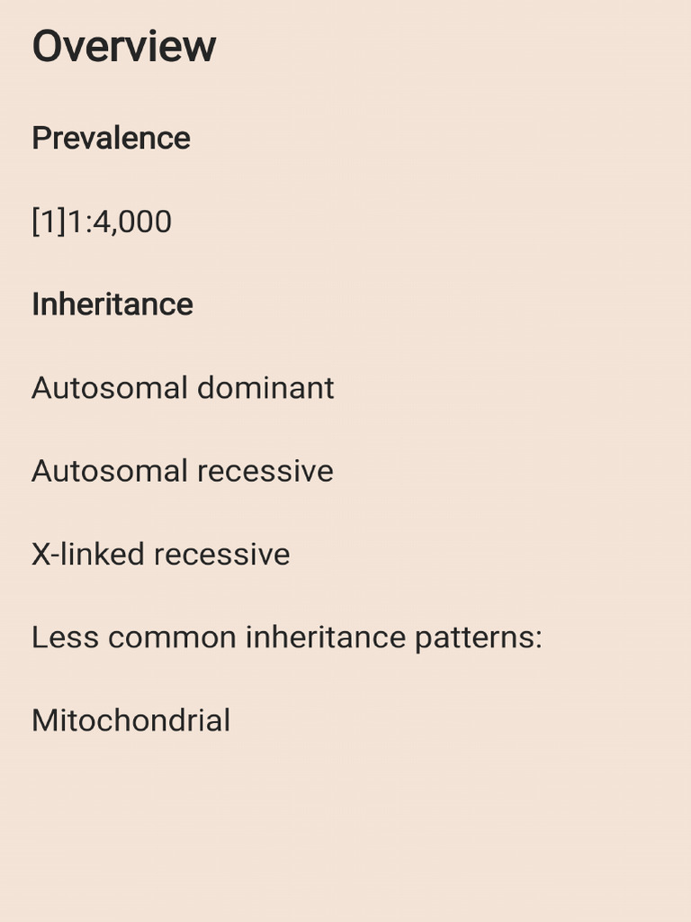Click the Inheritance subheading
The image size is (691, 922).
[x=112, y=304]
